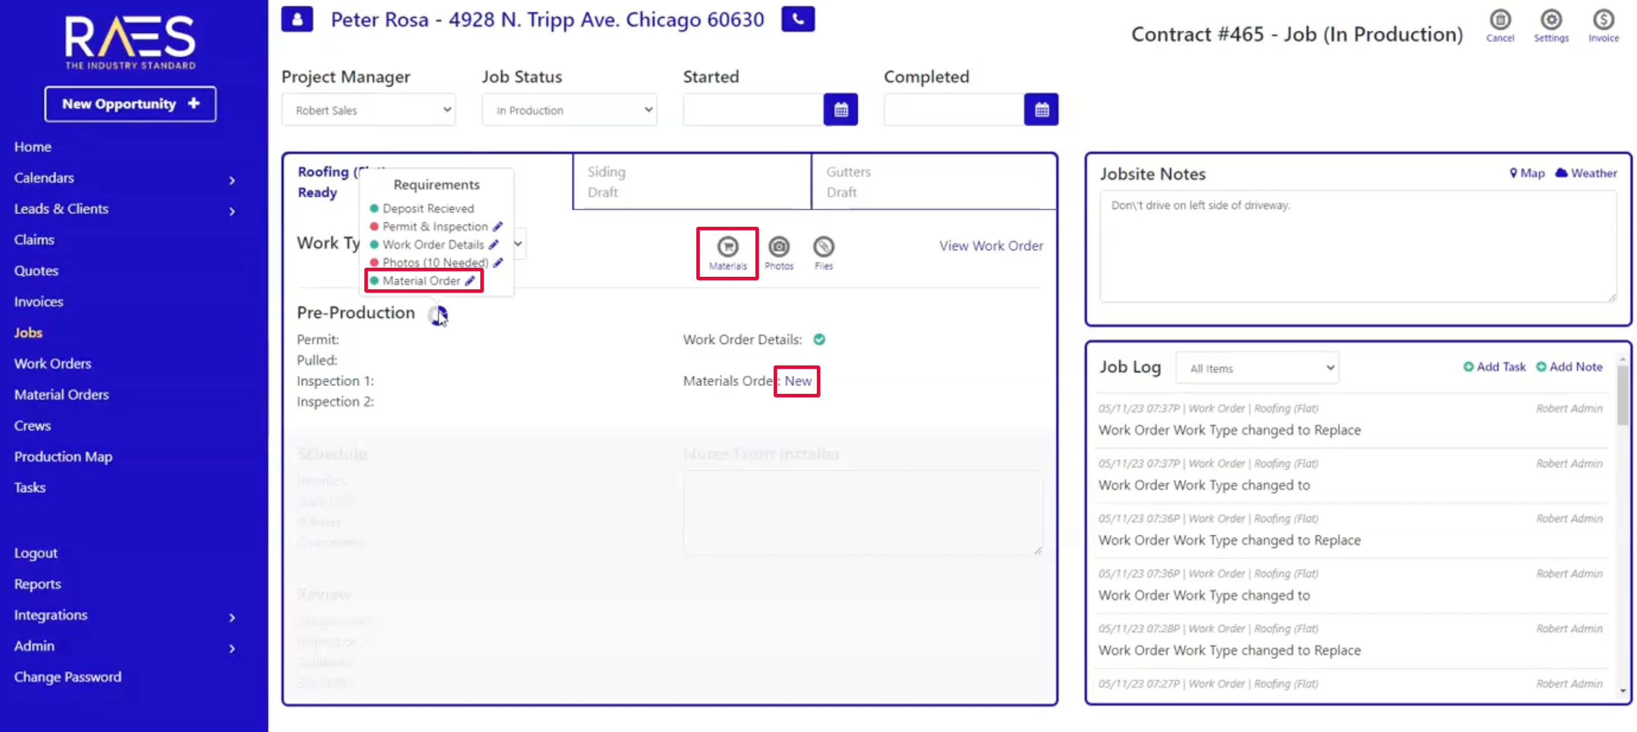Viewport: 1637px width, 732px height.
Task: Open the Job Log All Items filter
Action: pos(1257,368)
